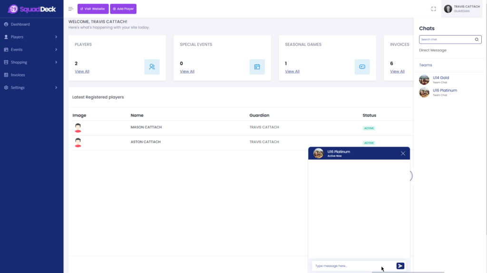Click the send message arrow icon
487x273 pixels.
click(x=400, y=265)
